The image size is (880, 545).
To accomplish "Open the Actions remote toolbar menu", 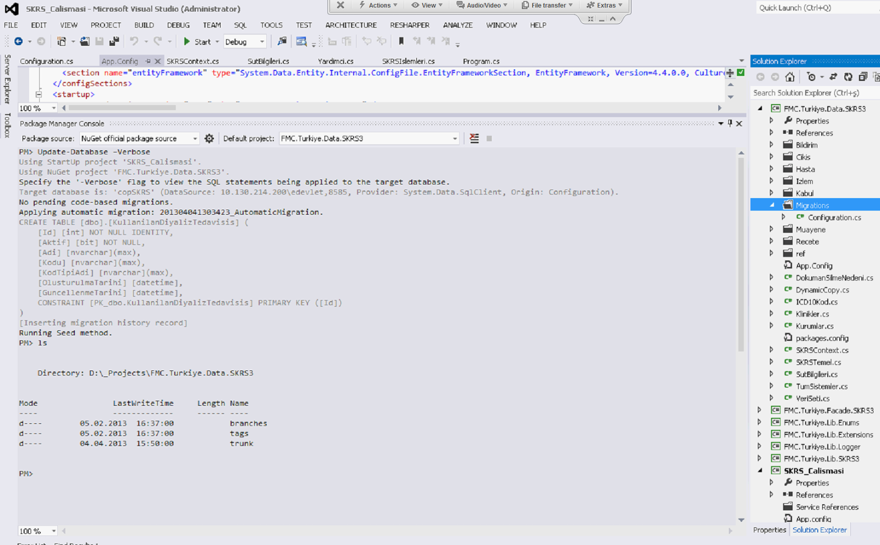I will (x=378, y=6).
